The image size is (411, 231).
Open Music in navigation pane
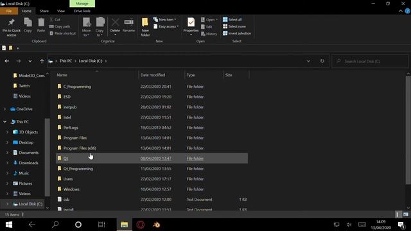click(x=24, y=173)
